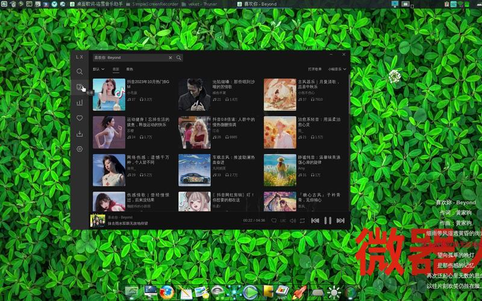Open the rocket icon in the dock
The image size is (482, 301).
pyautogui.click(x=299, y=292)
